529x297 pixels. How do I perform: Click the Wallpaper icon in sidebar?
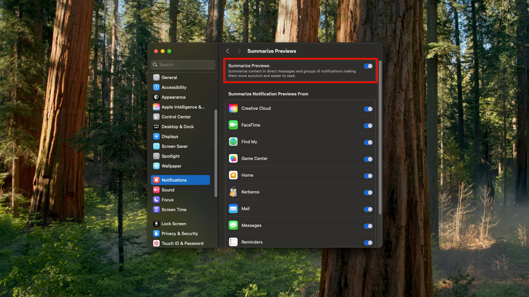[156, 166]
